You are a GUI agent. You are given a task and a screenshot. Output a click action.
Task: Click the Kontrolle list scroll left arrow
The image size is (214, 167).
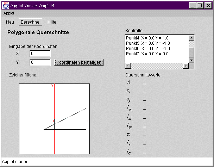tap(128, 66)
